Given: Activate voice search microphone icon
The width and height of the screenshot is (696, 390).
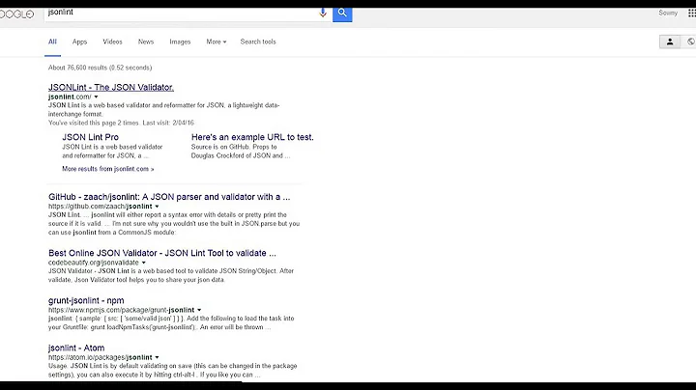Looking at the screenshot, I should point(323,13).
